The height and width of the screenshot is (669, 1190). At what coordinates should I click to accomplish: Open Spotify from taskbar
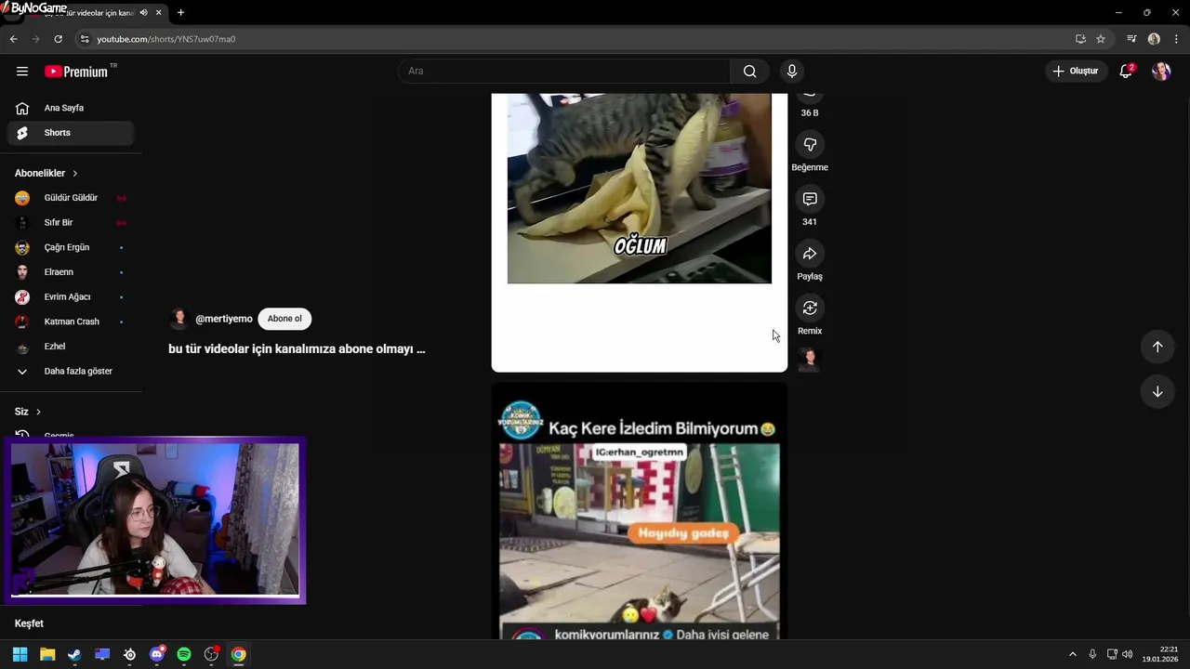[184, 654]
